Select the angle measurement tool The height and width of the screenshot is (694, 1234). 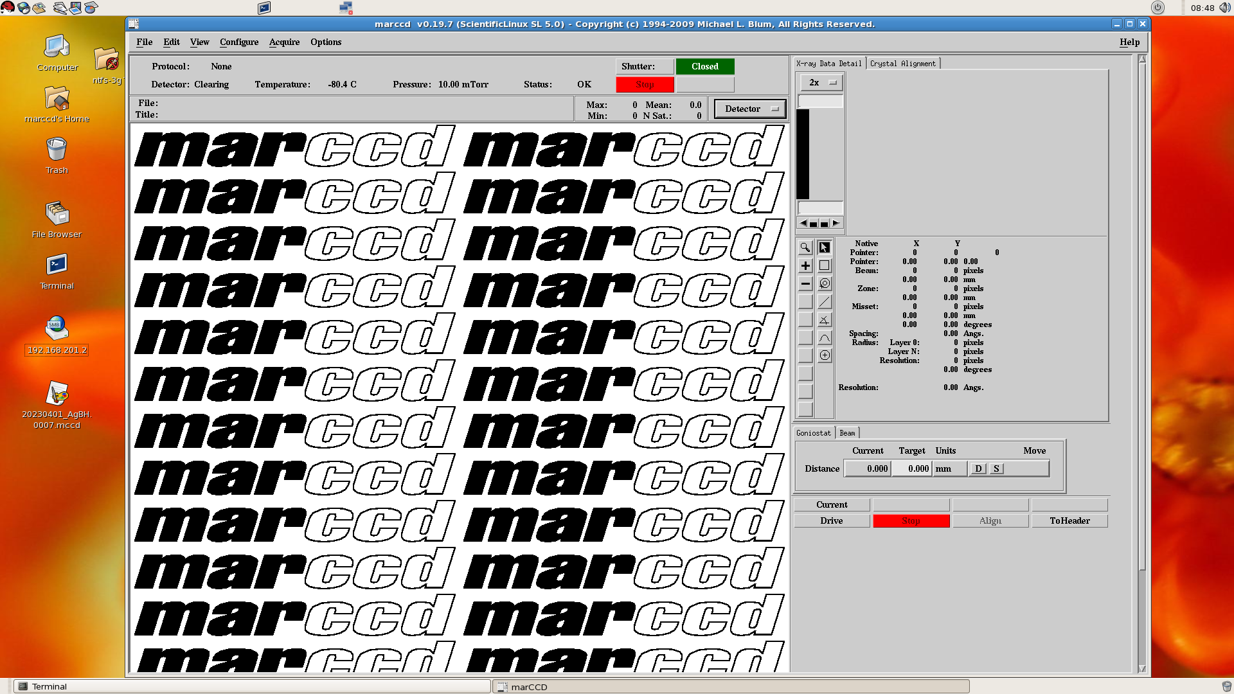(x=825, y=319)
